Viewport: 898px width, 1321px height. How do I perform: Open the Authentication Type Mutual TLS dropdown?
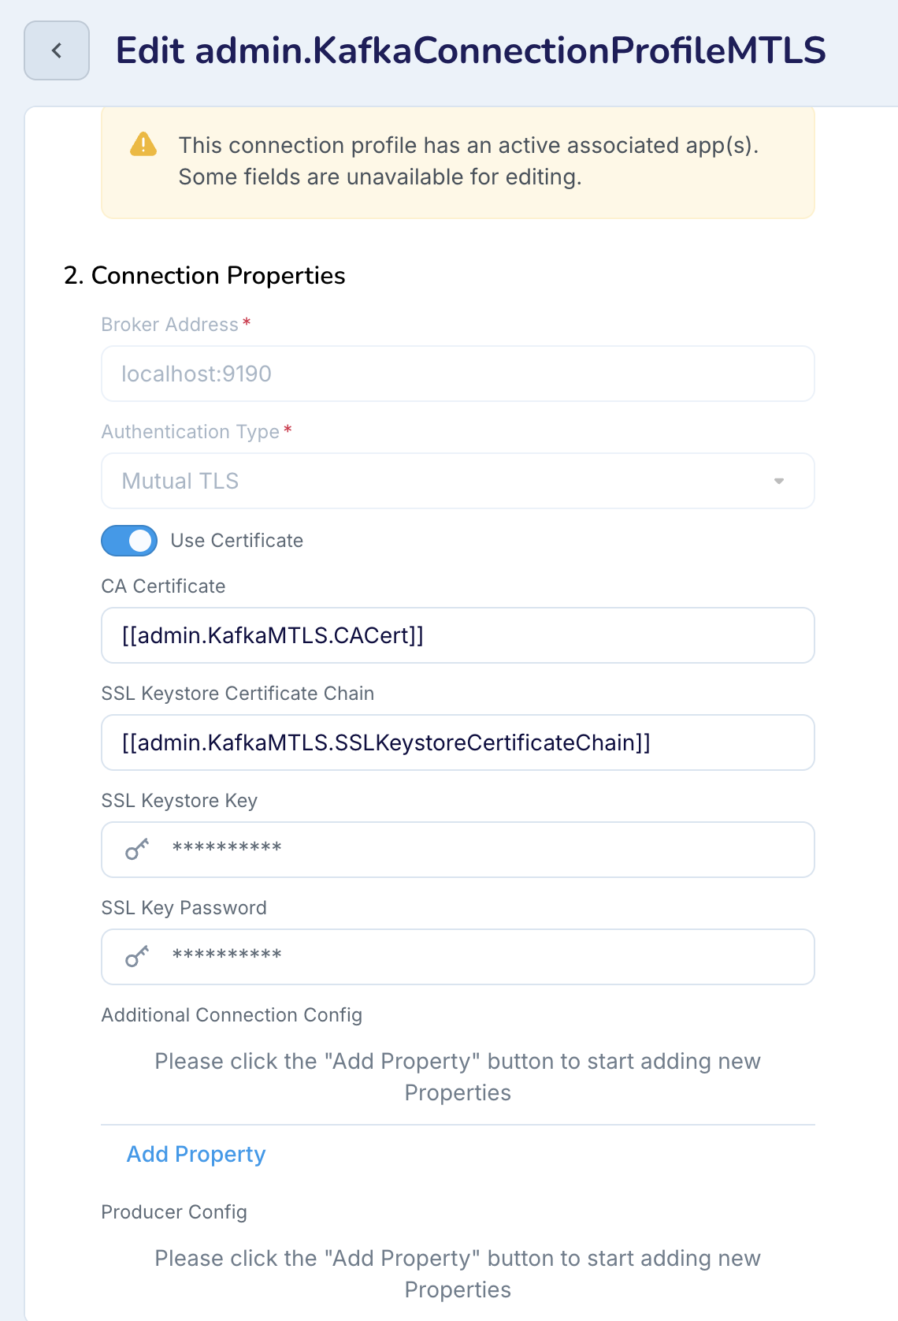pyautogui.click(x=457, y=481)
